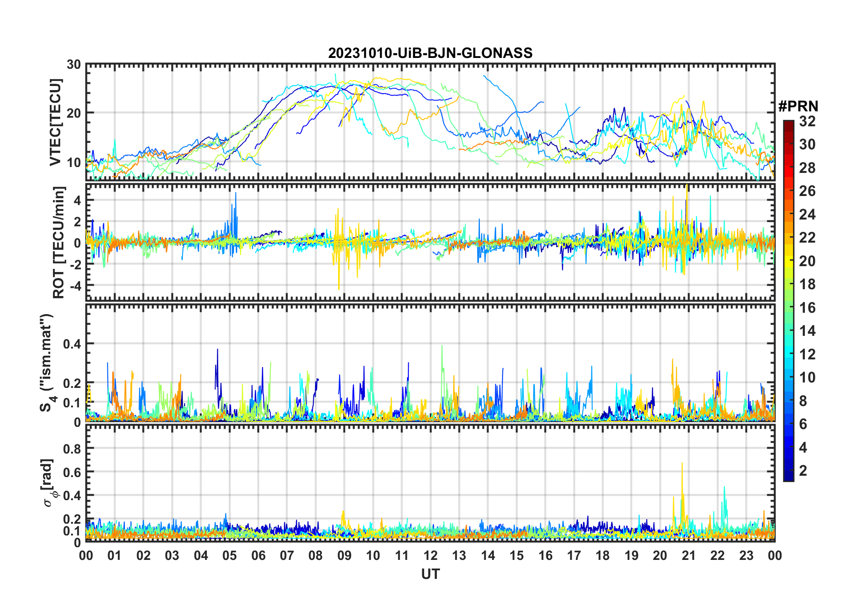Select colorbar tick label 12
Image resolution: width=861 pixels, height=602 pixels.
tap(807, 354)
